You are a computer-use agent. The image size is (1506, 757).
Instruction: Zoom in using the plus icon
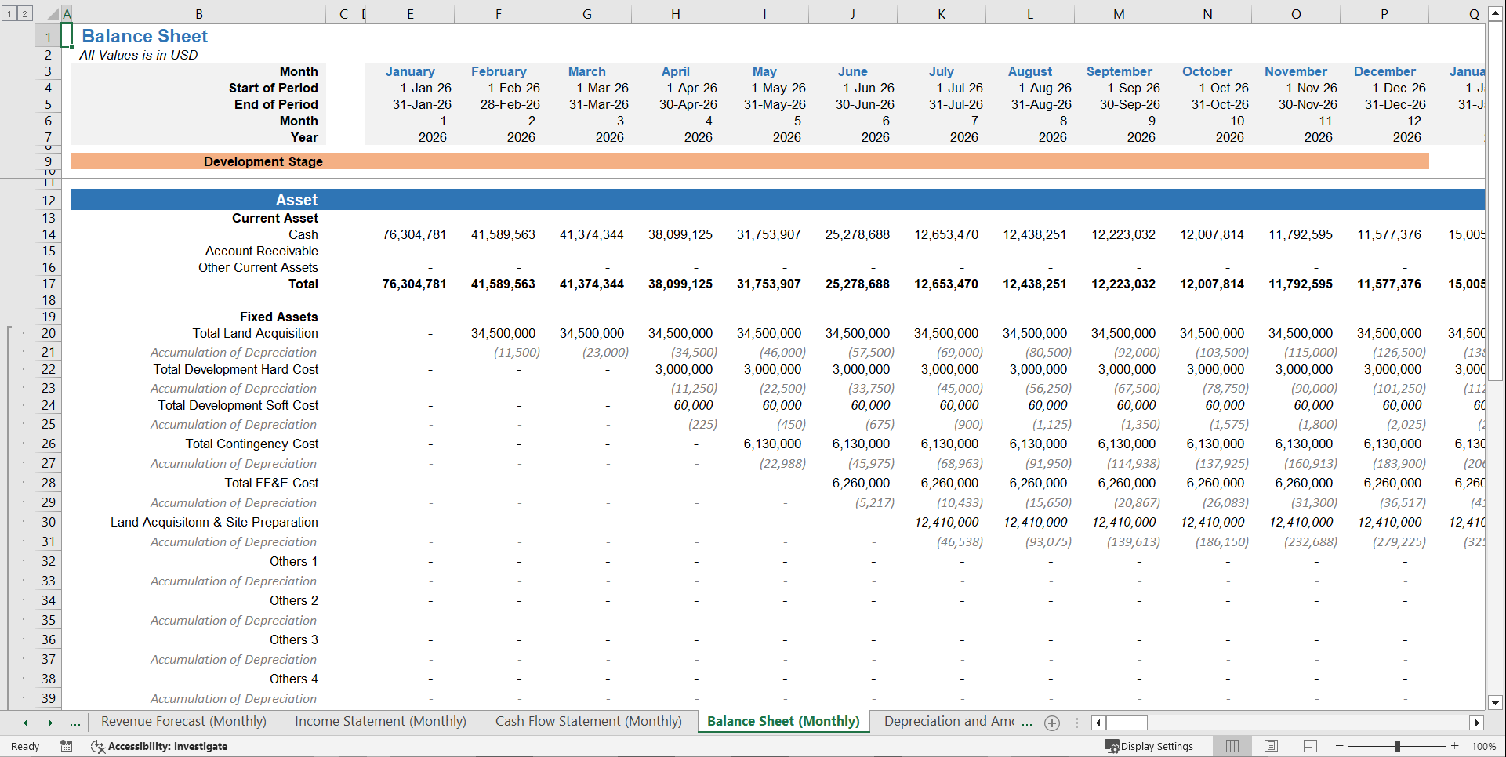click(x=1456, y=746)
